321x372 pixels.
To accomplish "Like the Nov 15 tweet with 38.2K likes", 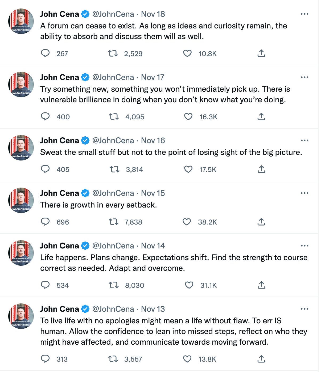I will [x=187, y=222].
